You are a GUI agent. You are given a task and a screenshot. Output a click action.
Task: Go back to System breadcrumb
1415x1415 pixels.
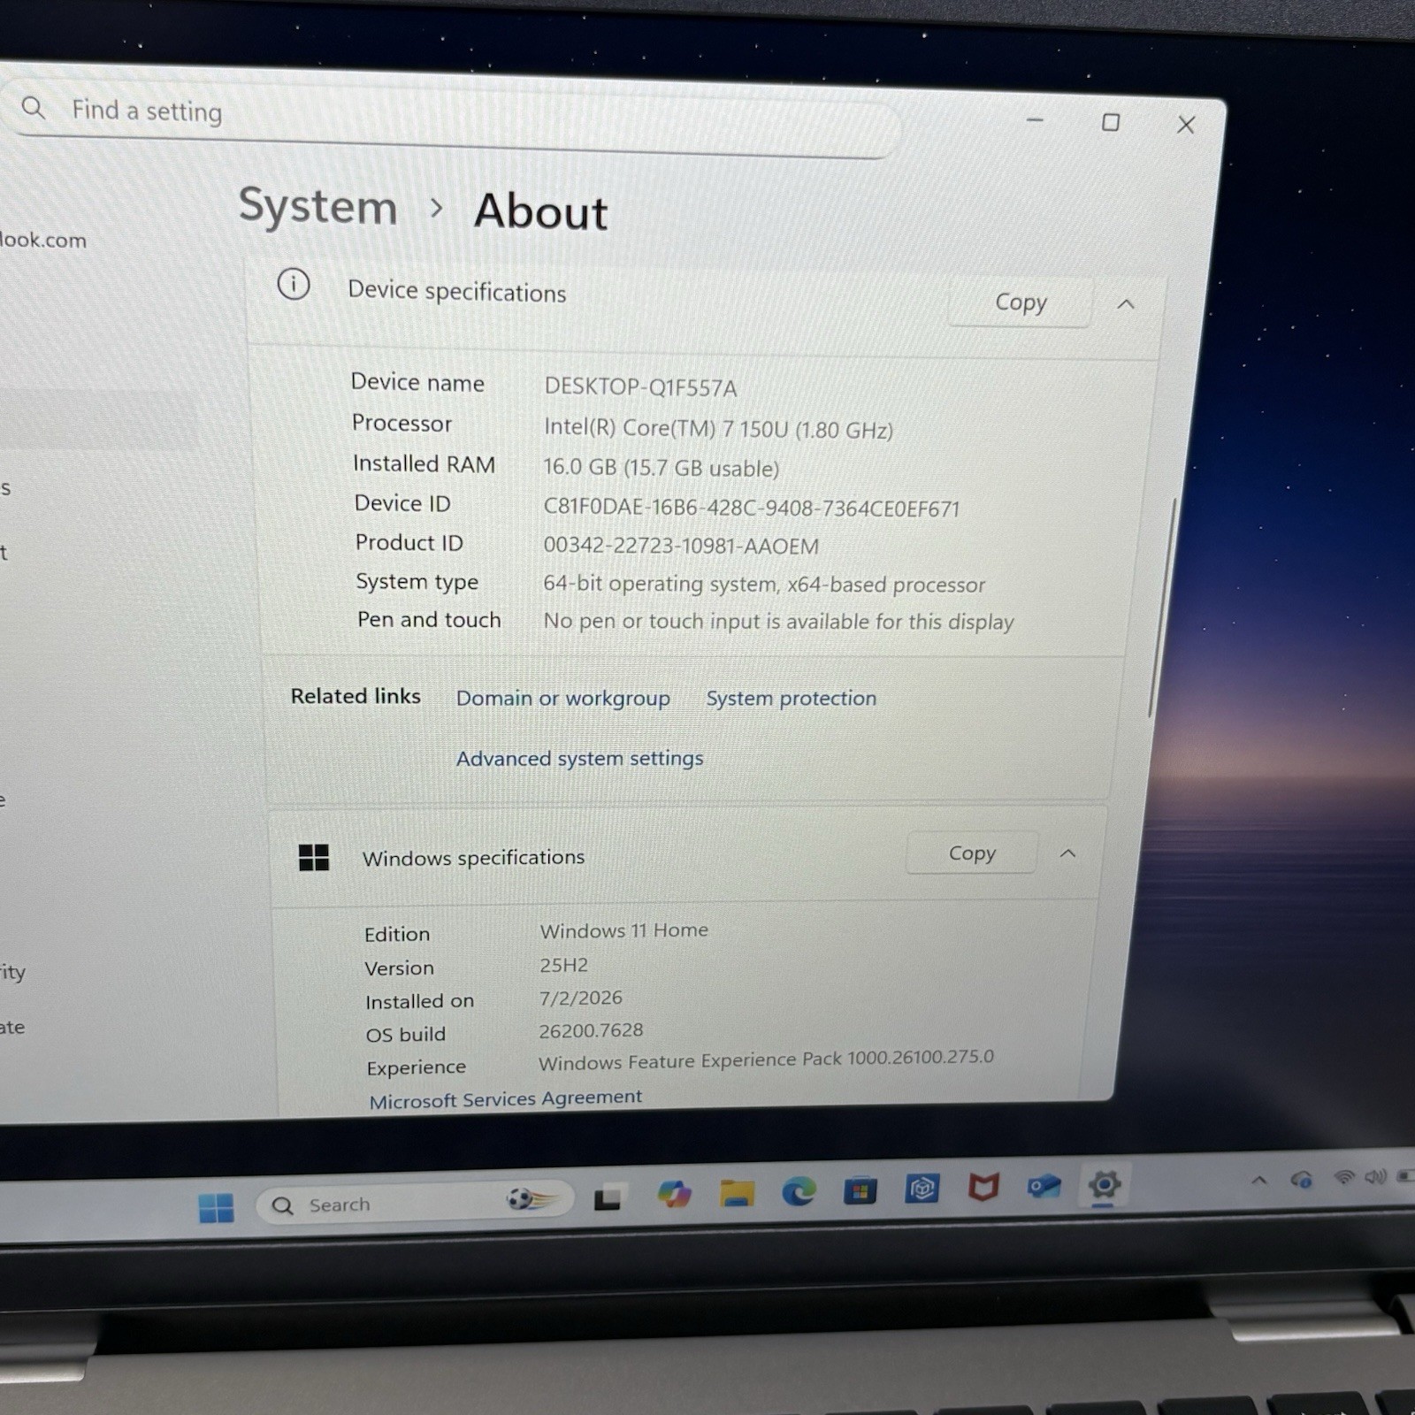(317, 207)
